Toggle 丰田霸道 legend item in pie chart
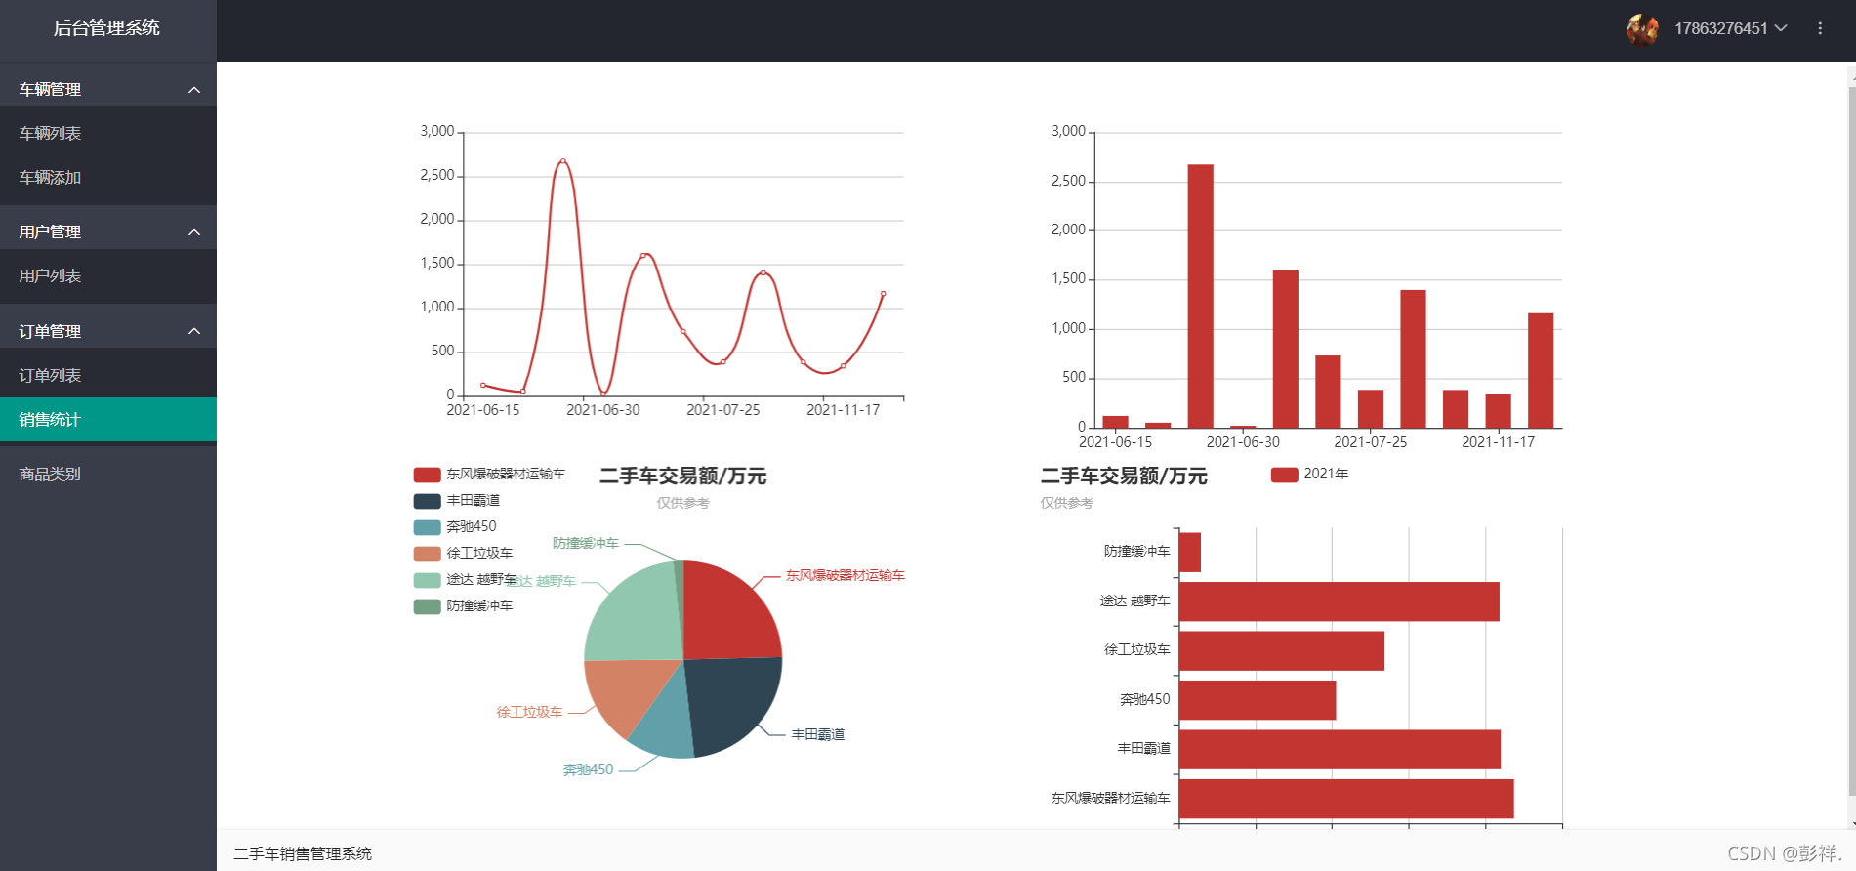 [457, 501]
